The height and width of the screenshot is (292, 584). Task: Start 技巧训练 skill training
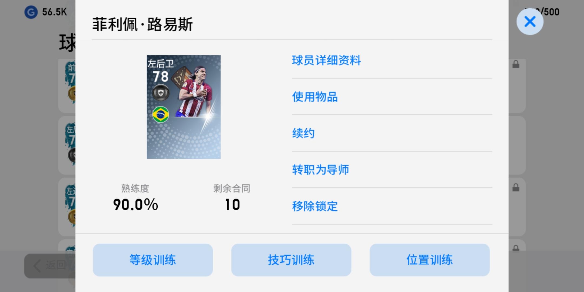click(x=291, y=260)
